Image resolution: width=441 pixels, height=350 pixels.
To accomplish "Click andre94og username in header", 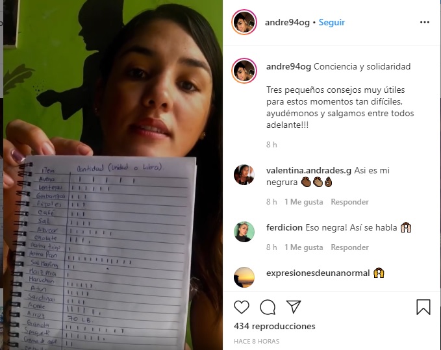I will pos(287,22).
